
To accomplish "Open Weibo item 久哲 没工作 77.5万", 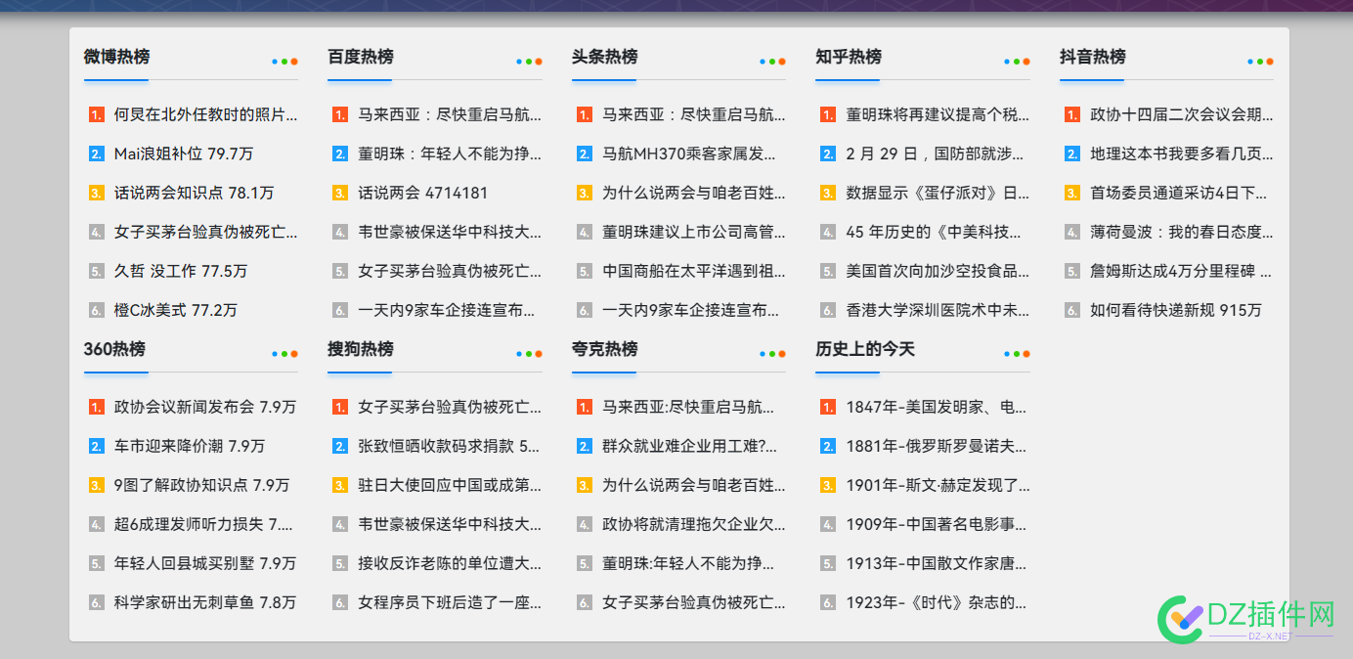I will tap(181, 271).
